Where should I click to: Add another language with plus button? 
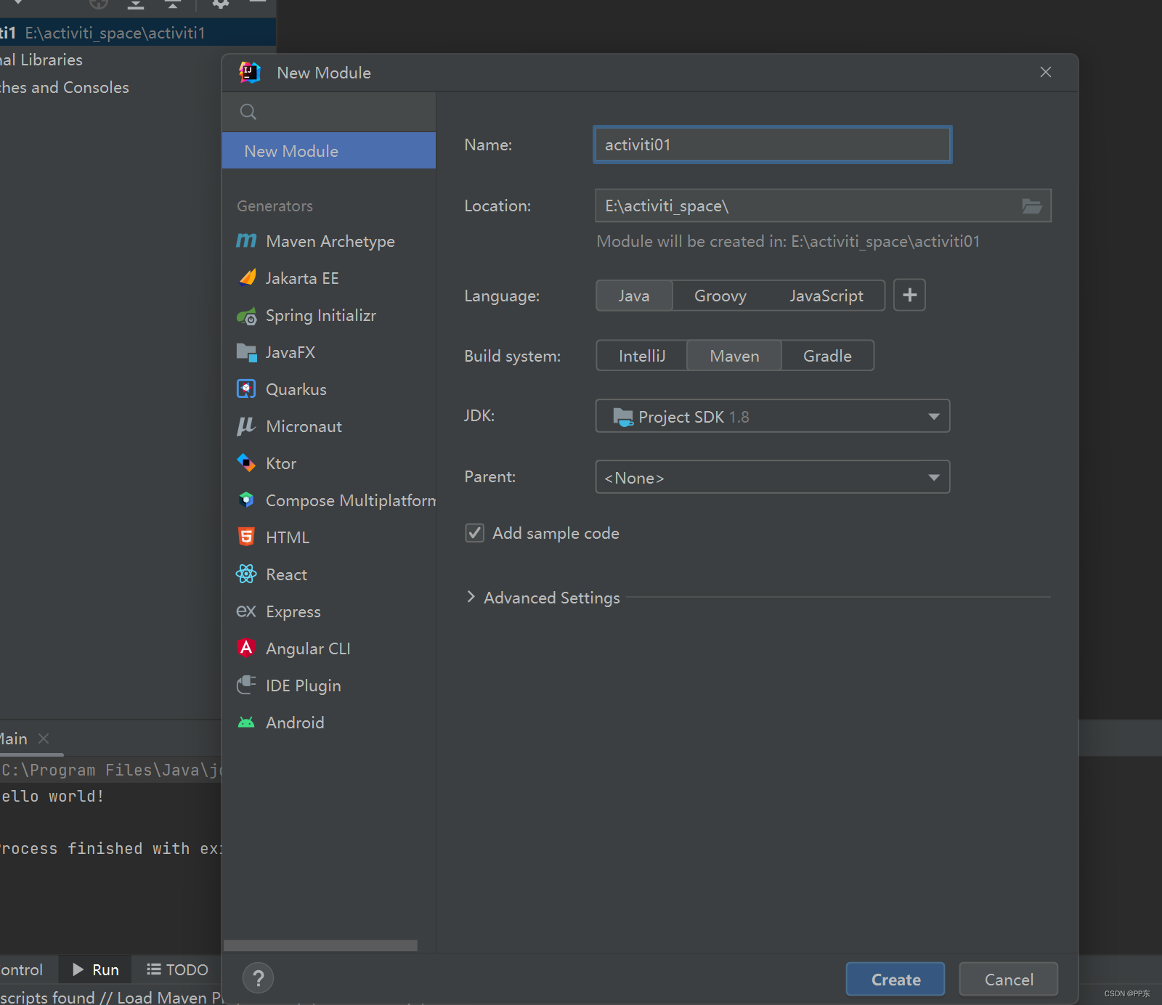[x=909, y=295]
